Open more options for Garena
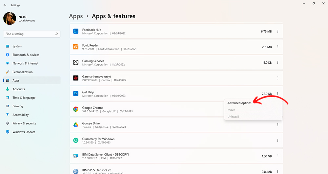Screen dimensions: 328x174 pyautogui.click(x=278, y=78)
